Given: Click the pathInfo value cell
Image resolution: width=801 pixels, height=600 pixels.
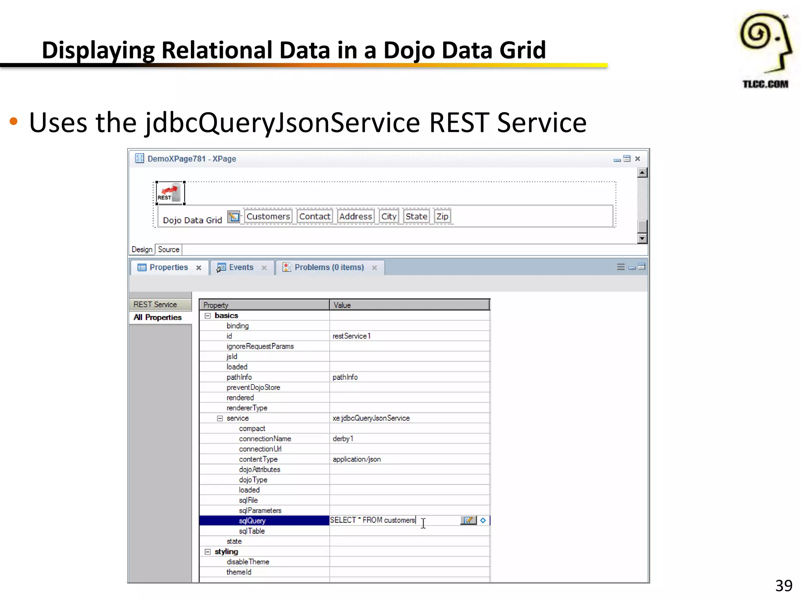Looking at the screenshot, I should click(x=410, y=377).
